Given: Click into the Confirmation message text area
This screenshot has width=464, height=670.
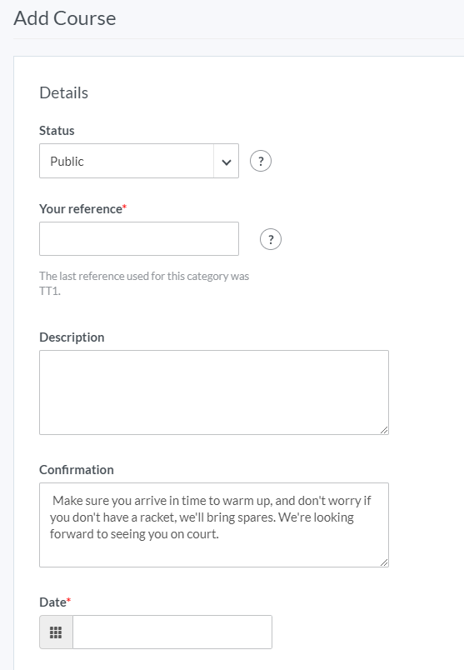Looking at the screenshot, I should tap(214, 525).
